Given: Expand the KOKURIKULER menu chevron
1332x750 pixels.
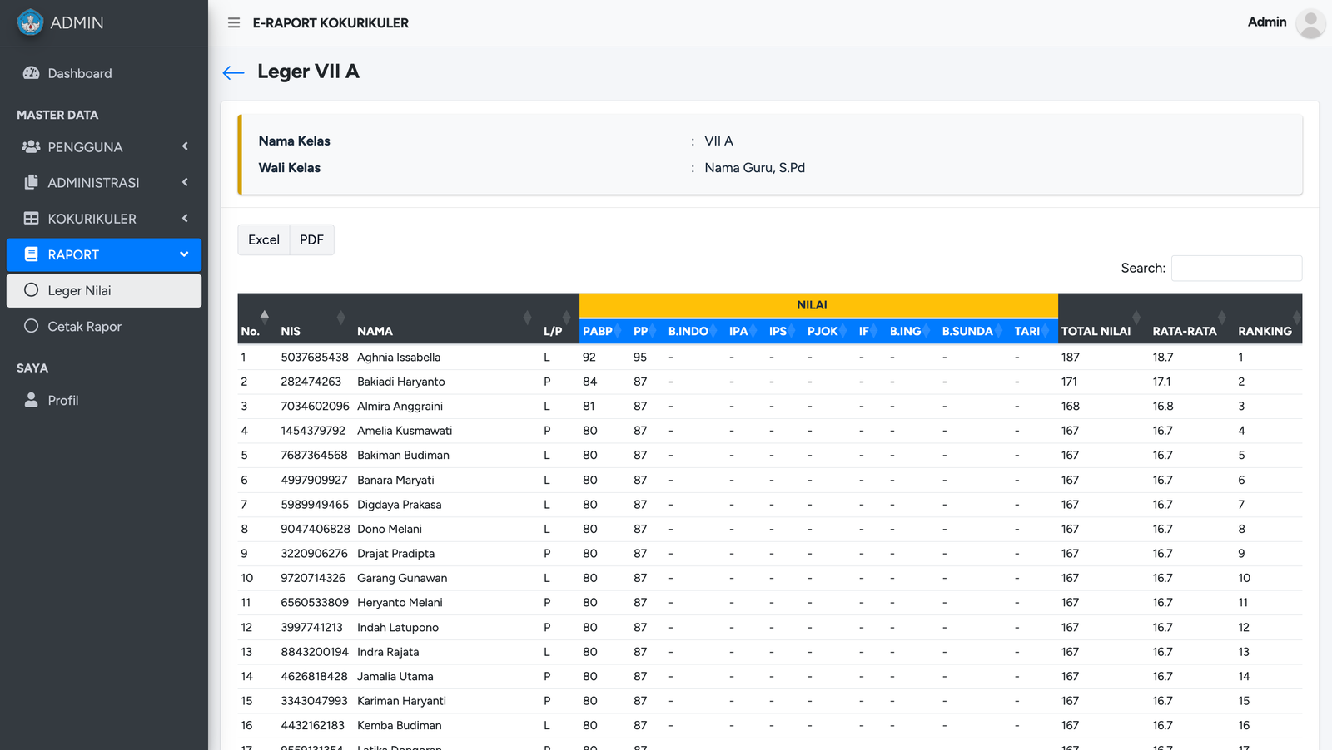Looking at the screenshot, I should (x=185, y=218).
